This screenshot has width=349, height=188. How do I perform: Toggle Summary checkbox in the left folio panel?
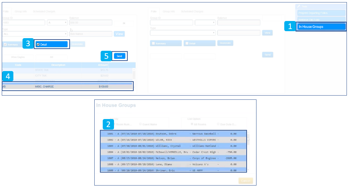[5, 44]
